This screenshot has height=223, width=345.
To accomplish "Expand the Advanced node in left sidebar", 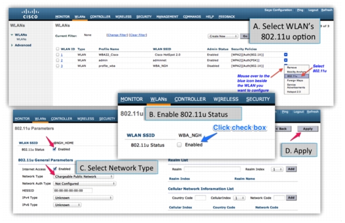I will click(12, 46).
